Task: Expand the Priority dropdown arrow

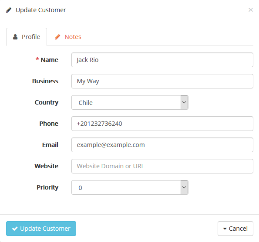Action: tap(184, 187)
